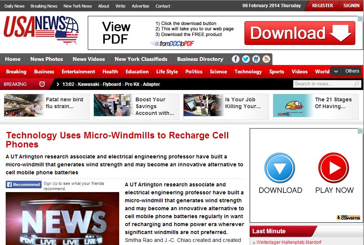The width and height of the screenshot is (364, 245).
Task: Click the red Play Now circle icon
Action: (333, 168)
